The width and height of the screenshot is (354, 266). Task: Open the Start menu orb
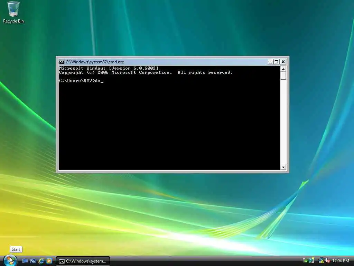[x=10, y=260]
